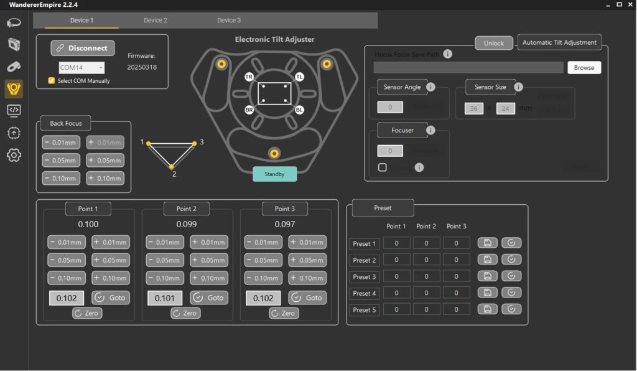Save current values to Preset 2
The width and height of the screenshot is (637, 371).
pyautogui.click(x=488, y=259)
